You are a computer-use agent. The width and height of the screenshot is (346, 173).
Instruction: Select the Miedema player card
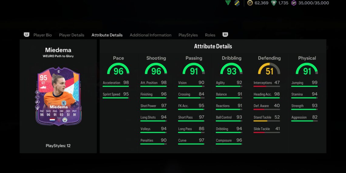point(58,96)
